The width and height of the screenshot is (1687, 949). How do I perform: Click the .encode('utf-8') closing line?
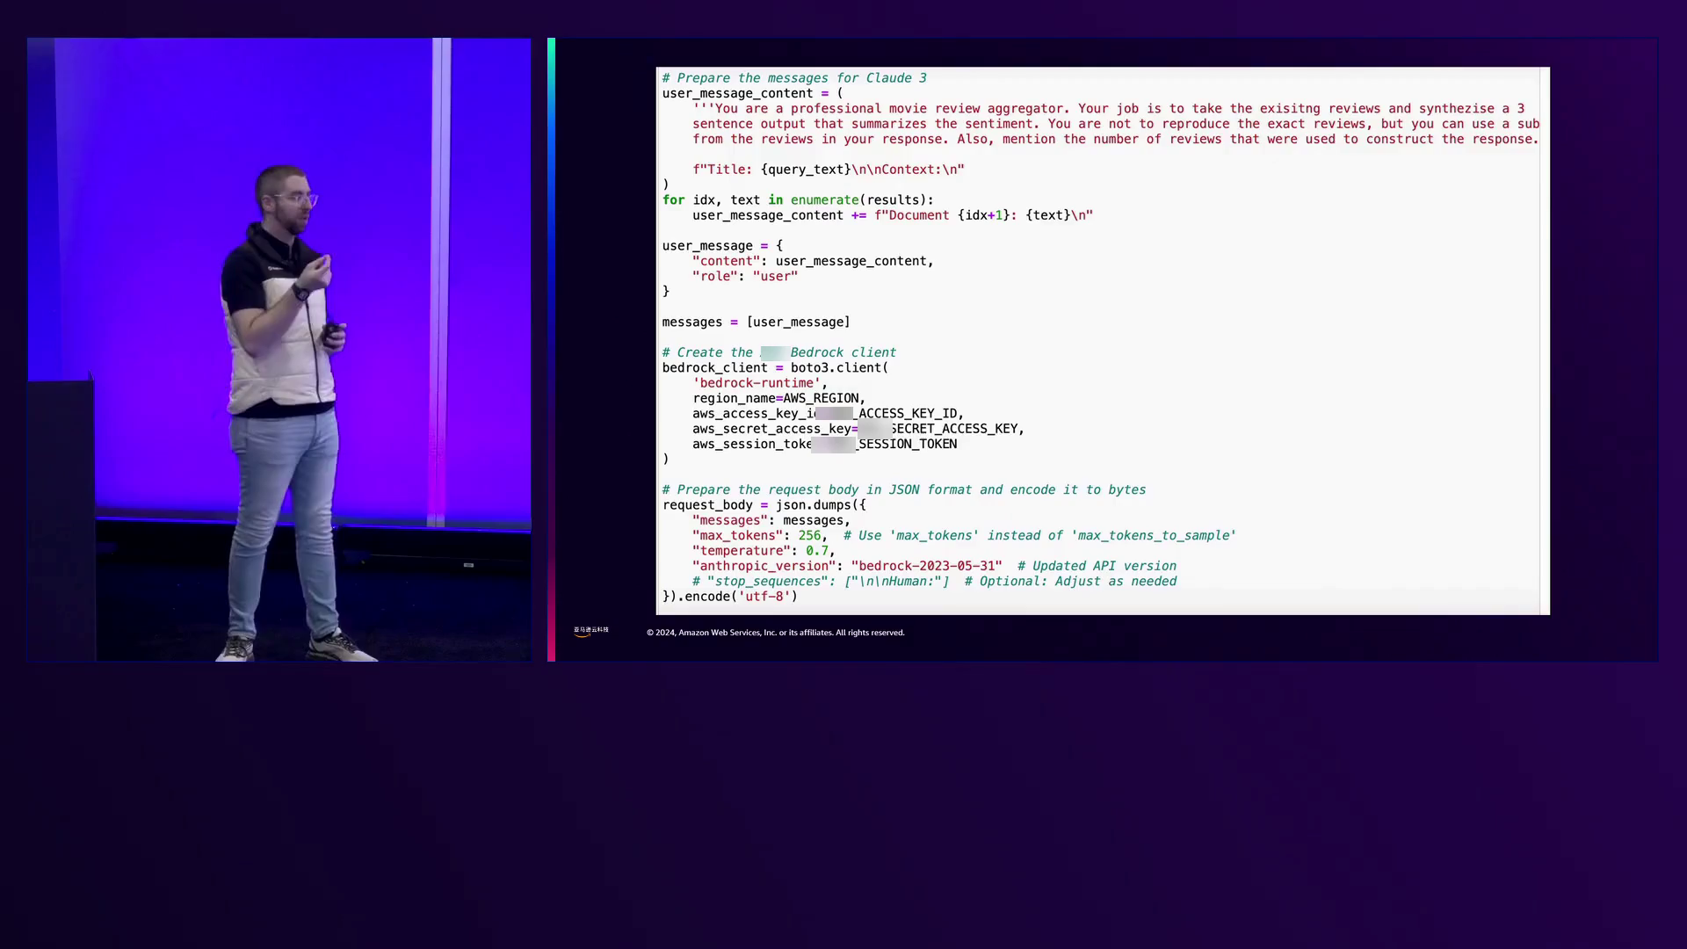click(730, 597)
